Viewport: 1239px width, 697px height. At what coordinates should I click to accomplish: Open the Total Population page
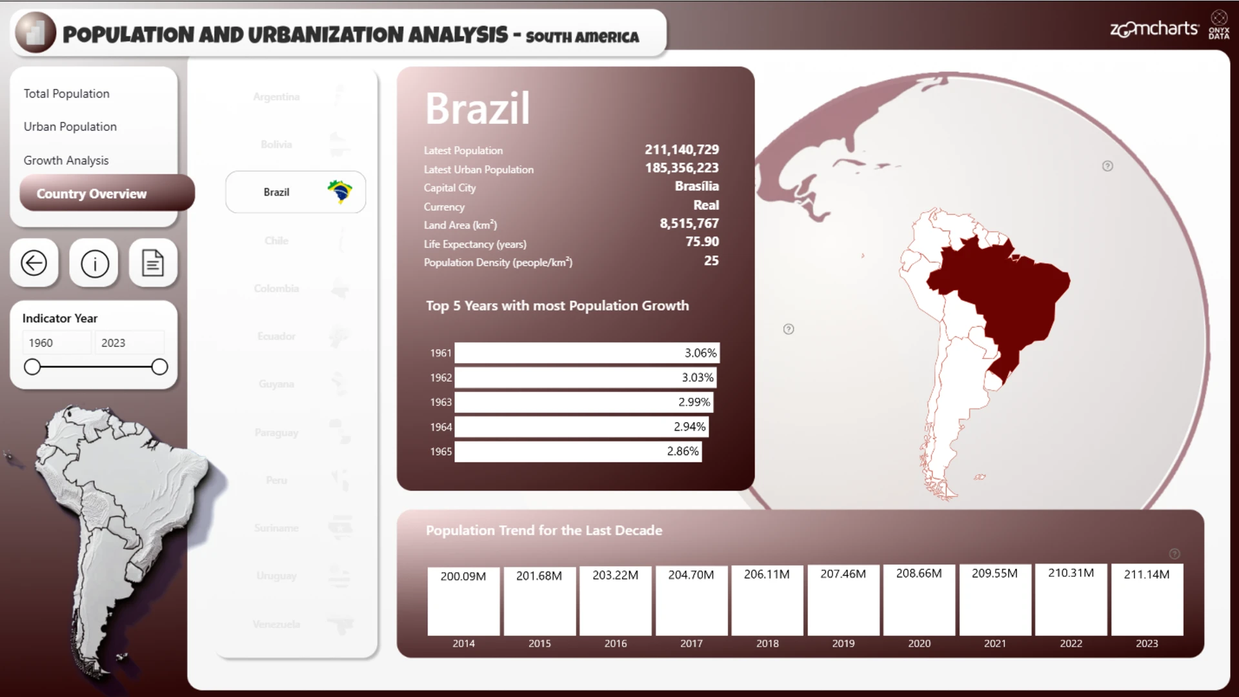(x=66, y=94)
